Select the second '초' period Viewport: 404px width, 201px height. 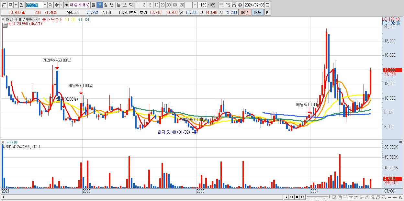125,5
